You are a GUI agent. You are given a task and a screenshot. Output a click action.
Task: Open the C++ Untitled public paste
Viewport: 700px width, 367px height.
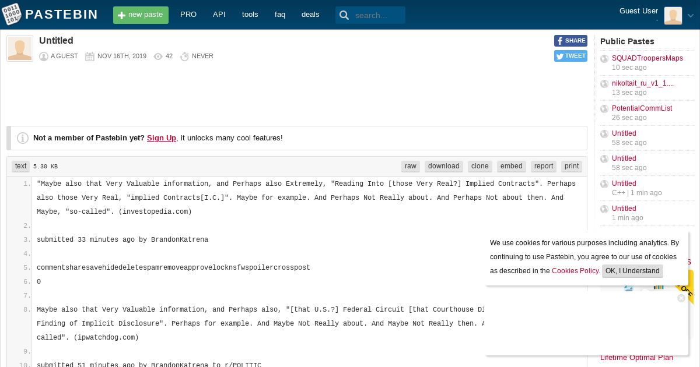(624, 183)
